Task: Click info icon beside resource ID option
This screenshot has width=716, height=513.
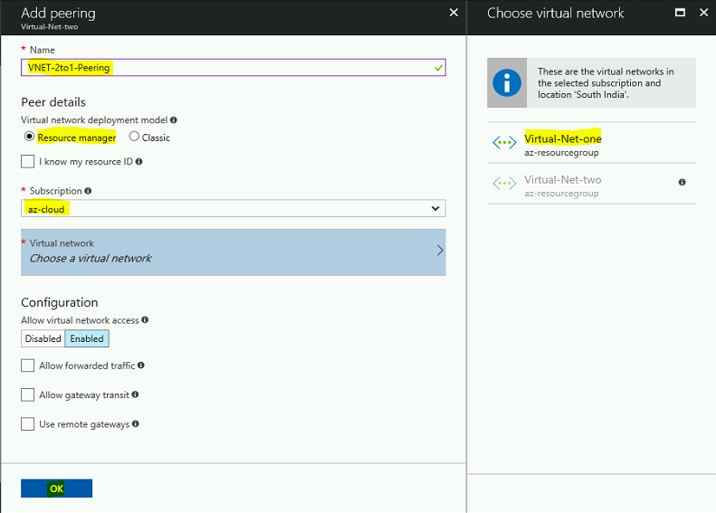Action: pyautogui.click(x=138, y=162)
